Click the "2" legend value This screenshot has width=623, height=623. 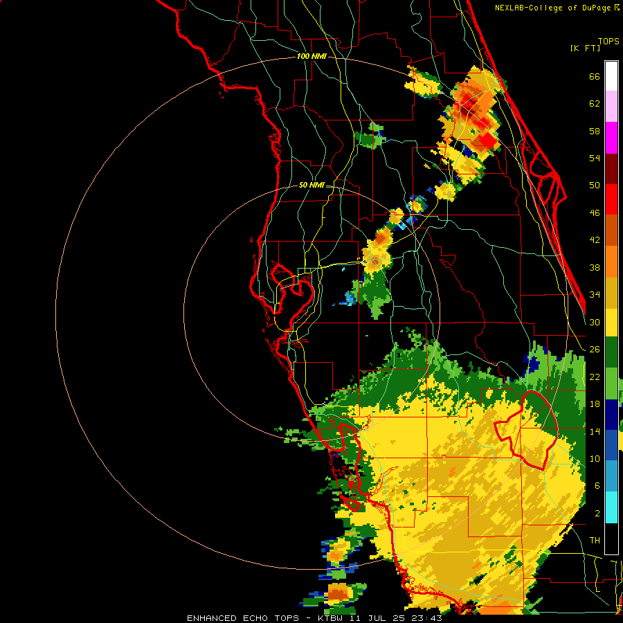click(x=597, y=514)
